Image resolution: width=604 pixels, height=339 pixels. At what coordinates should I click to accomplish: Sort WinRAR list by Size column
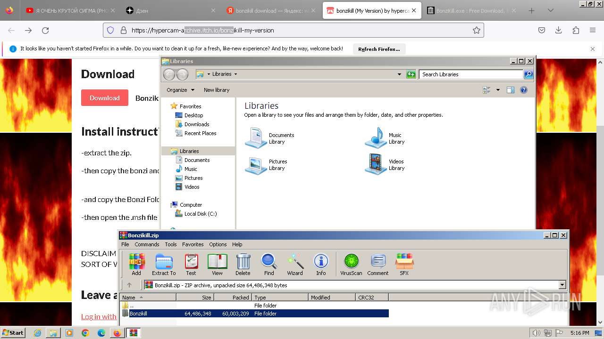coord(195,298)
